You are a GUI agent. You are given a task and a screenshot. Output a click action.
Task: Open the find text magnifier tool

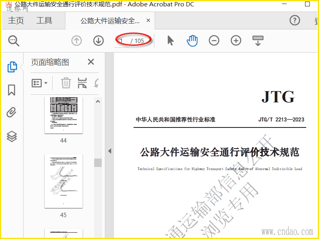[x=14, y=41]
